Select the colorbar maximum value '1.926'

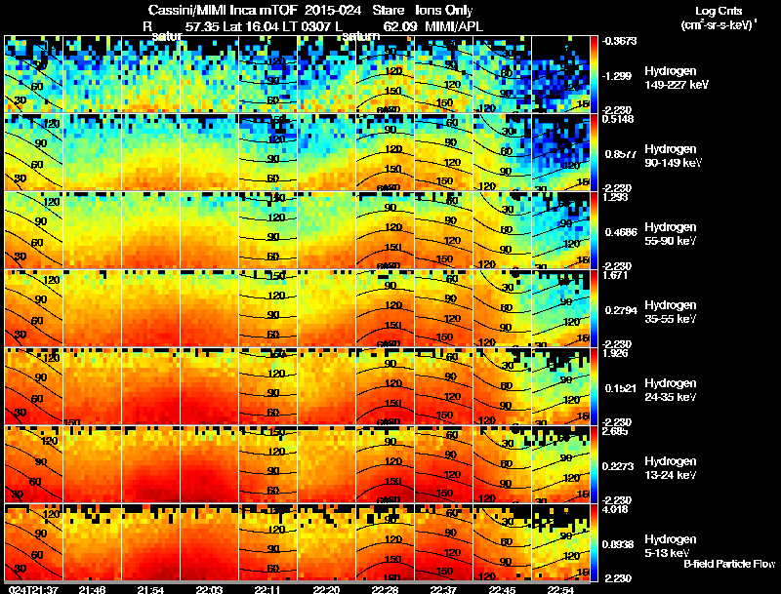click(x=614, y=353)
